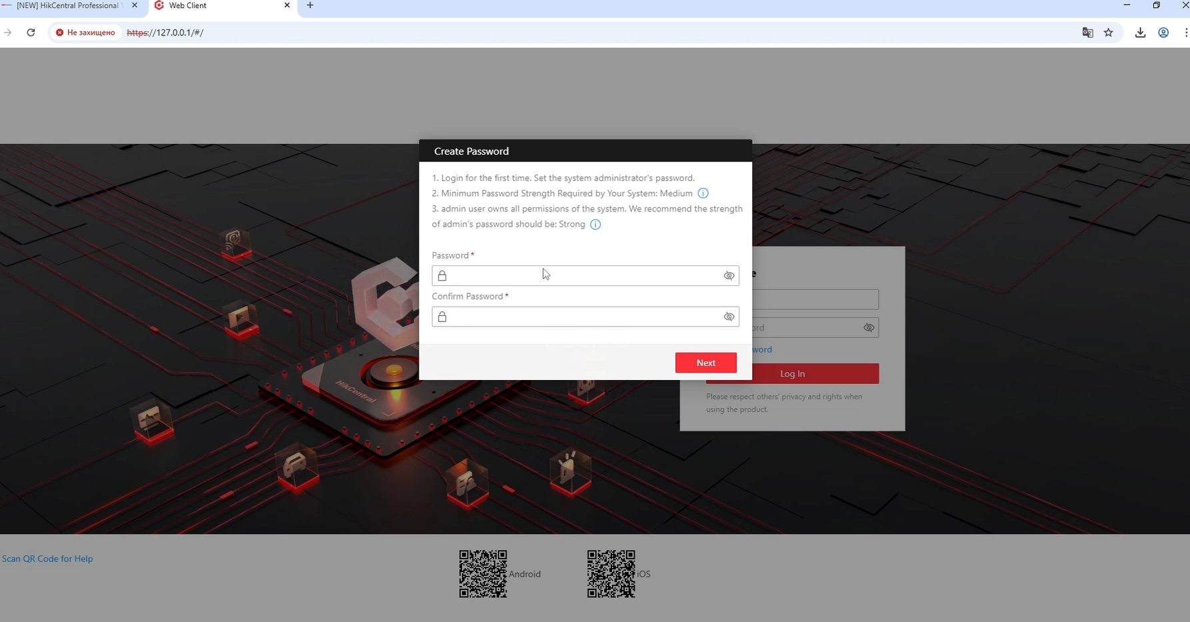Bookmark this page with star icon
1190x622 pixels.
(x=1109, y=33)
